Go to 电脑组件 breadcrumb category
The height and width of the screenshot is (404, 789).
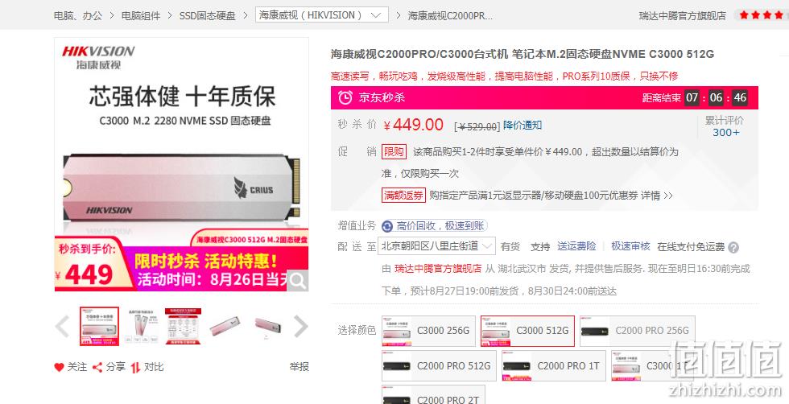[x=141, y=15]
